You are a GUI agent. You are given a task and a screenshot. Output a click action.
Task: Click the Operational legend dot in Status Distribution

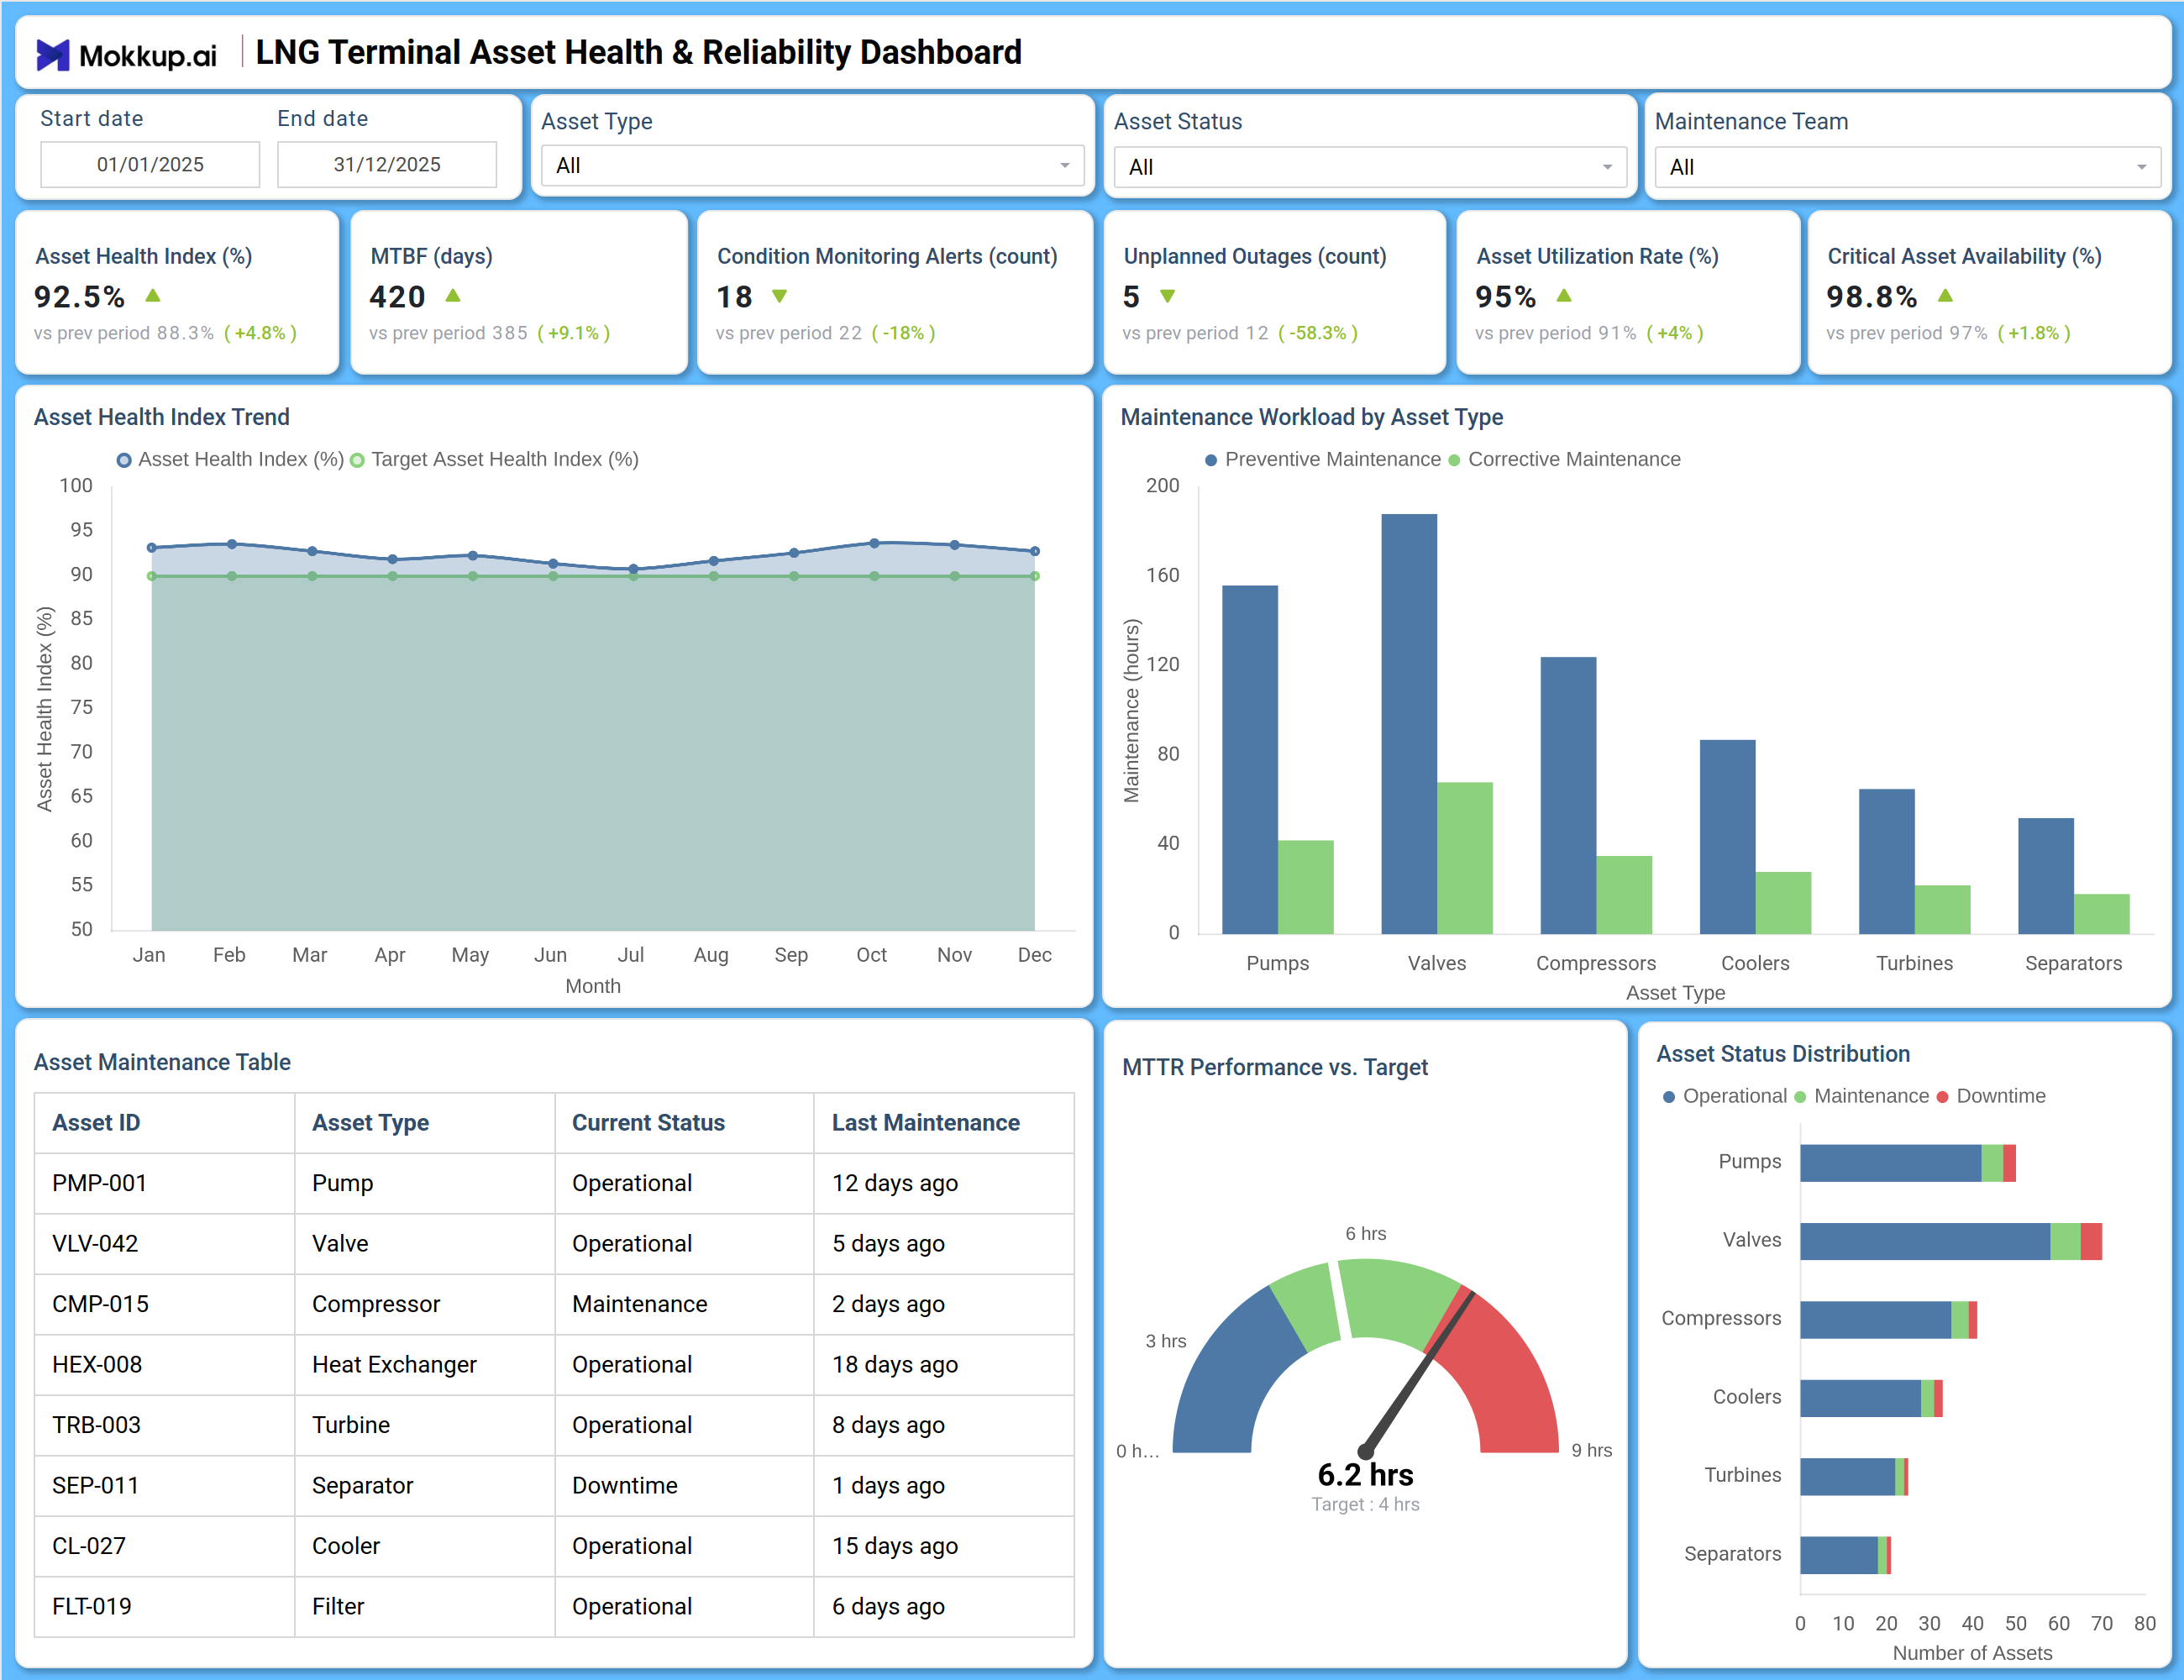pyautogui.click(x=1668, y=1097)
